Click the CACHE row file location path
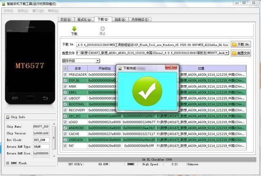Image resolution: width=261 pixels, height=176 pixels. coord(201,134)
